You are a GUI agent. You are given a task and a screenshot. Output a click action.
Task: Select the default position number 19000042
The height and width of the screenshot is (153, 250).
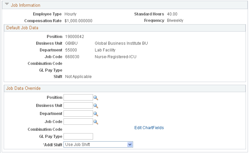(75, 37)
